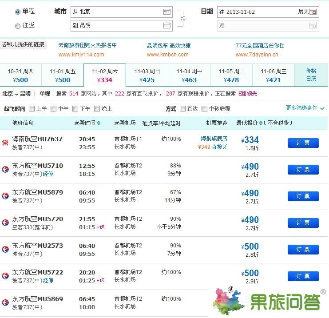Book the HU7637 flight with 订票

click(x=303, y=143)
